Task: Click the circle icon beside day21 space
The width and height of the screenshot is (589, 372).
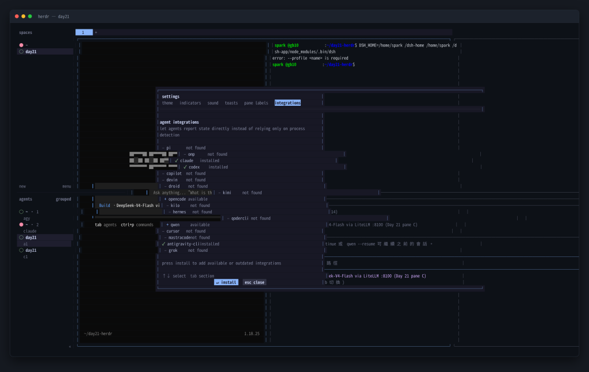Action: 21,52
